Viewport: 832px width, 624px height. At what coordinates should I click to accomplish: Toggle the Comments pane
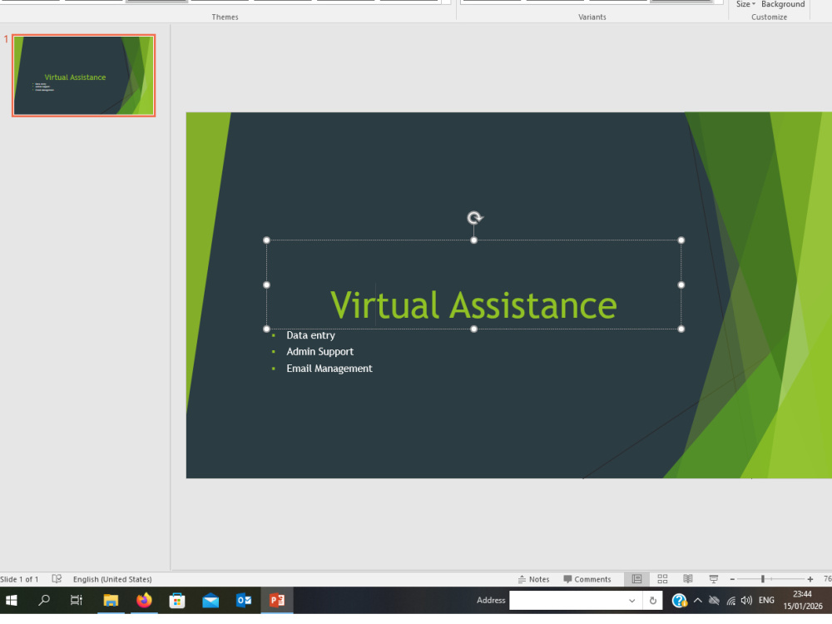587,579
